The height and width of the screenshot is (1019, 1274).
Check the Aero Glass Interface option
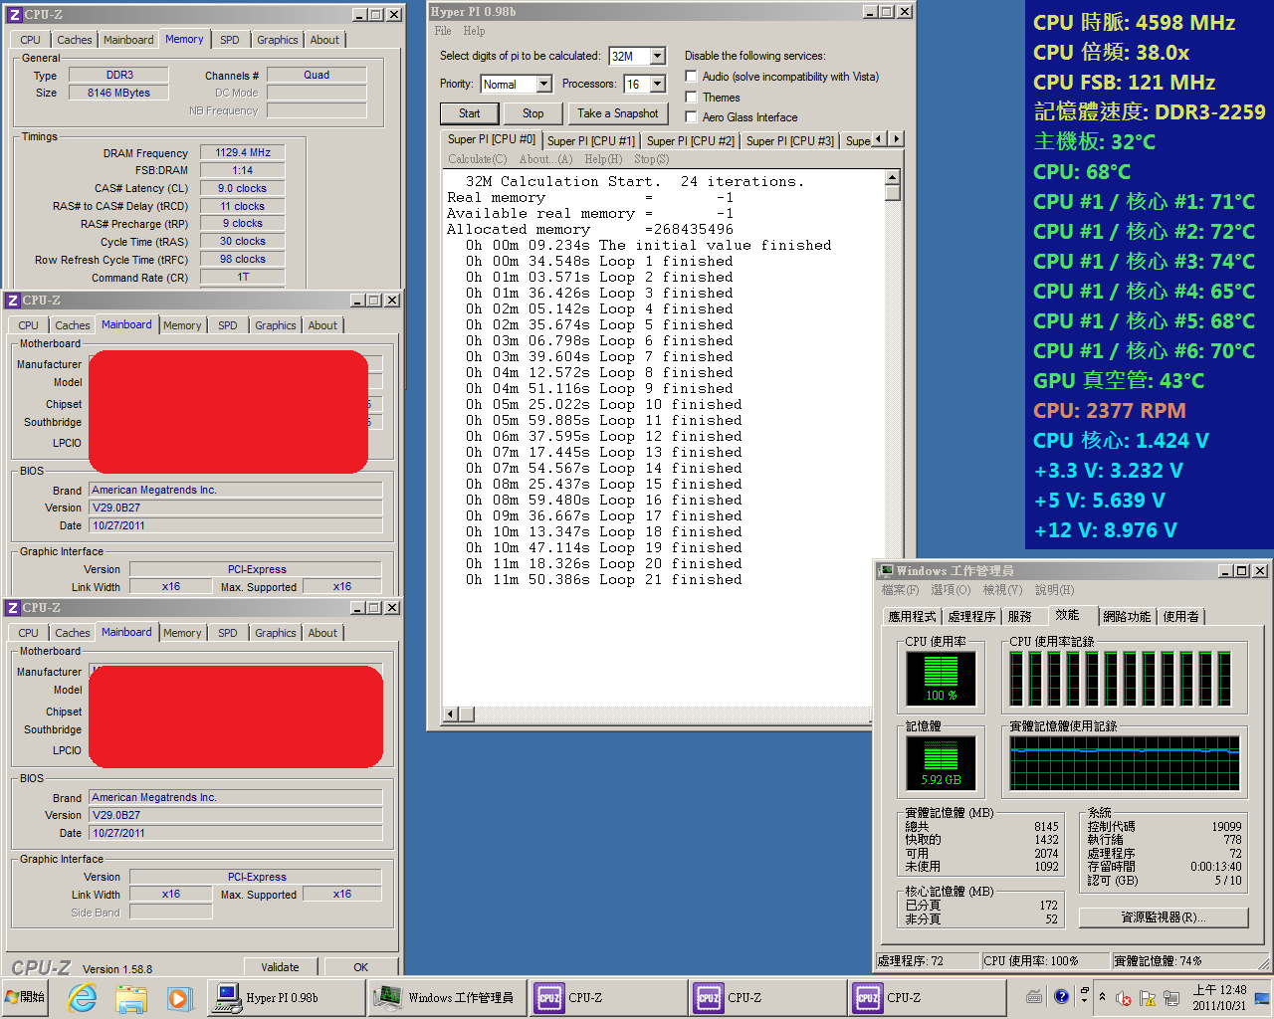(x=691, y=116)
